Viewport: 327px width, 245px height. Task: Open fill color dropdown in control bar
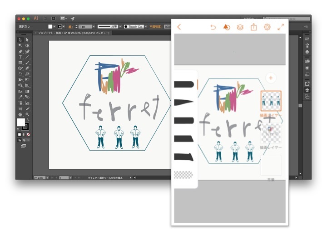(54, 27)
